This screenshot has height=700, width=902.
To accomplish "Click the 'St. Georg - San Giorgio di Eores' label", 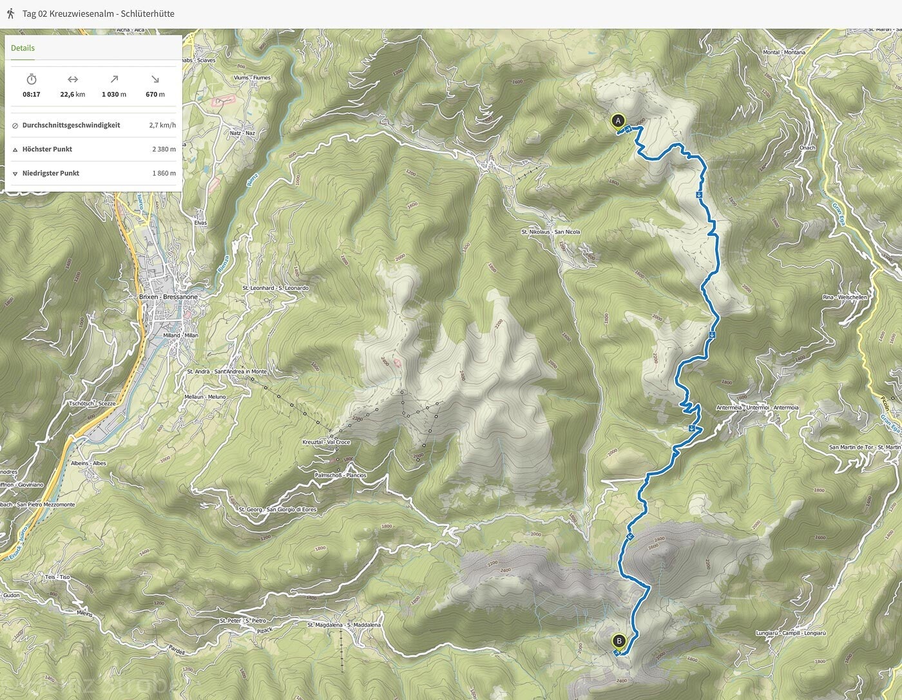I will tap(278, 509).
